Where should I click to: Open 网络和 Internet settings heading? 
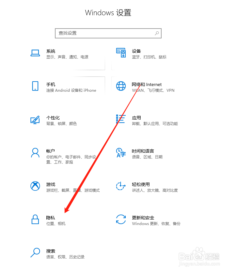click(x=147, y=84)
